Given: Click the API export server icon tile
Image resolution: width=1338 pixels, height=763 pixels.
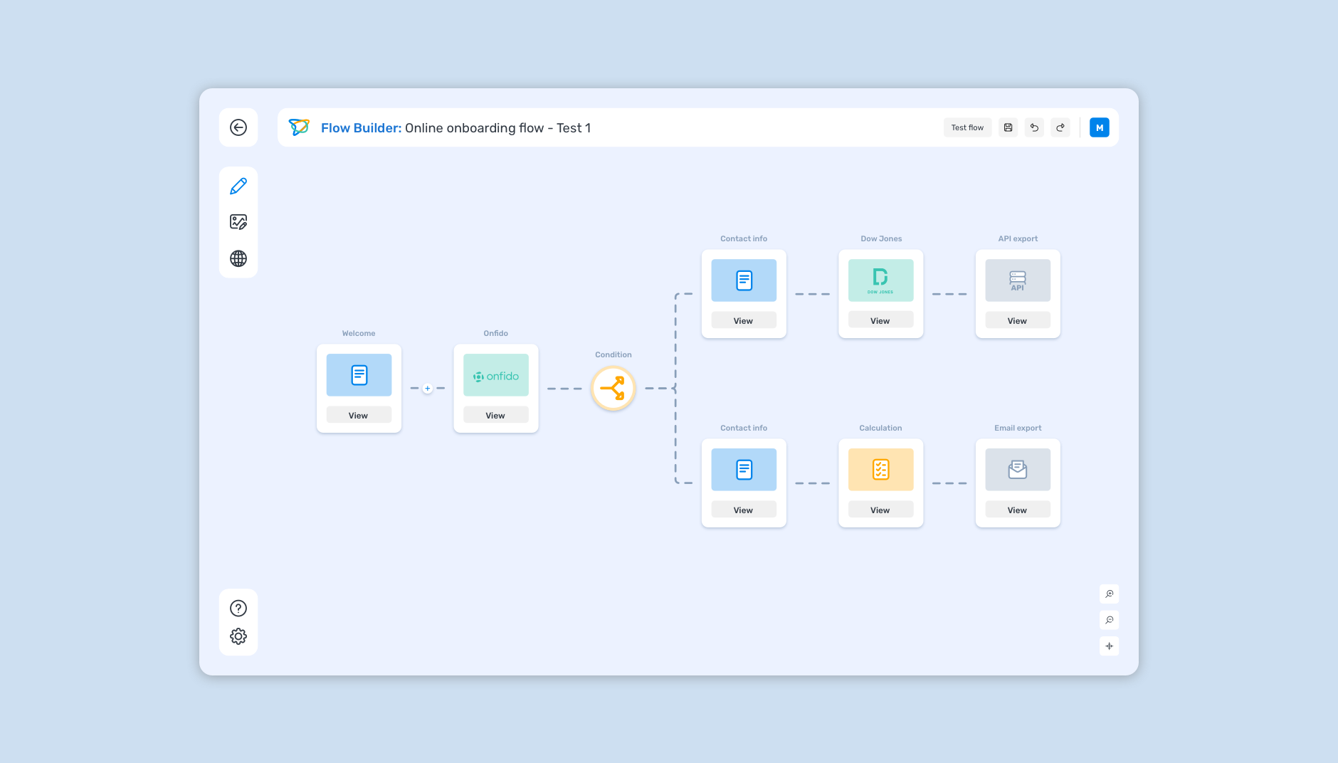Looking at the screenshot, I should pos(1018,280).
